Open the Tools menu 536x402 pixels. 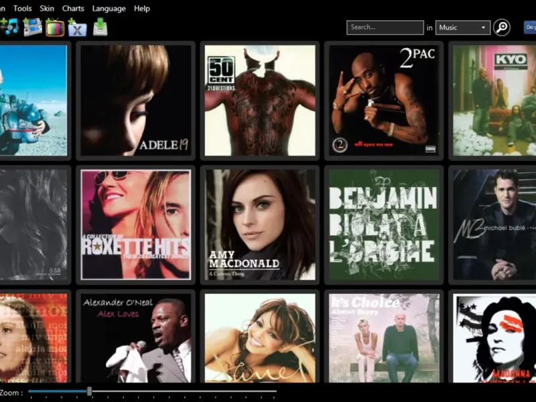coord(23,9)
